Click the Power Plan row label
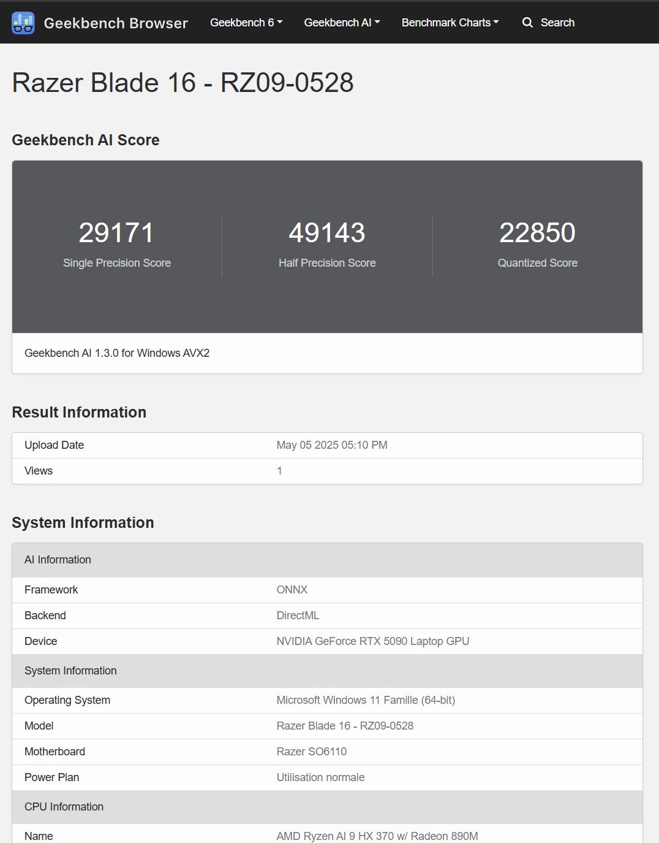 [52, 777]
